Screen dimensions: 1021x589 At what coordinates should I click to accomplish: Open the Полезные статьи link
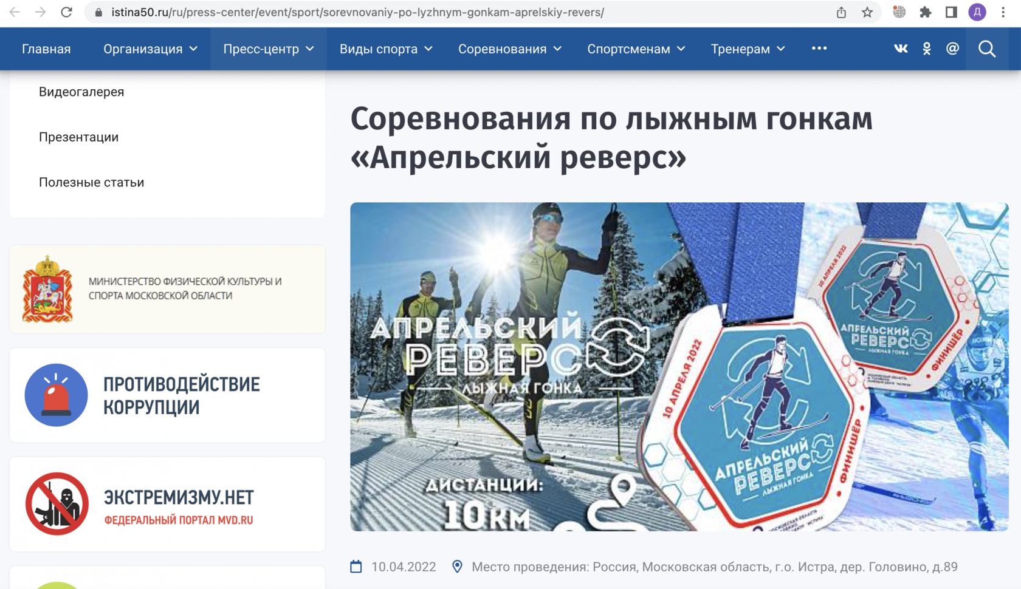(91, 182)
